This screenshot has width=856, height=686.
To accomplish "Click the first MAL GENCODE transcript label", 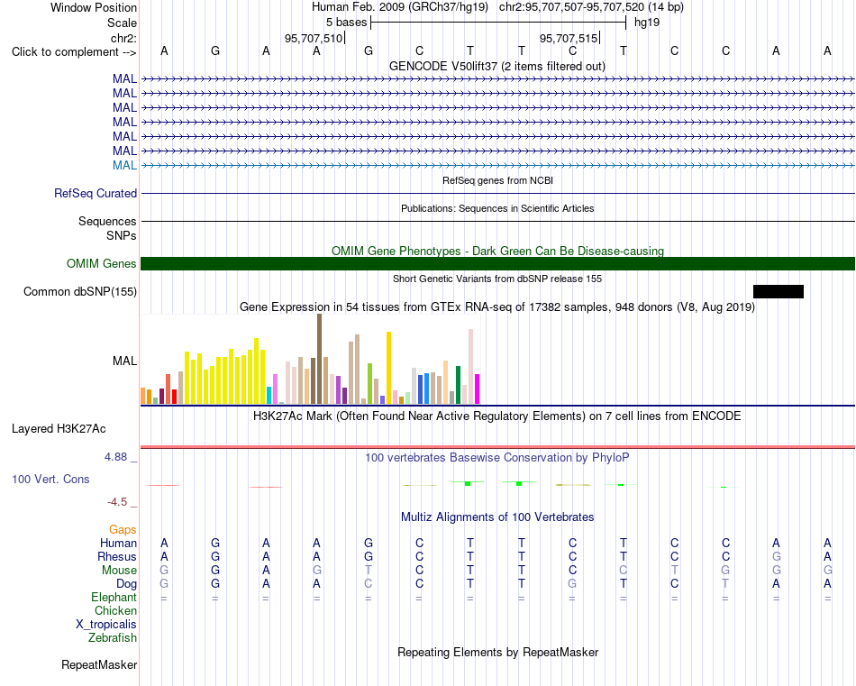I will [x=124, y=78].
